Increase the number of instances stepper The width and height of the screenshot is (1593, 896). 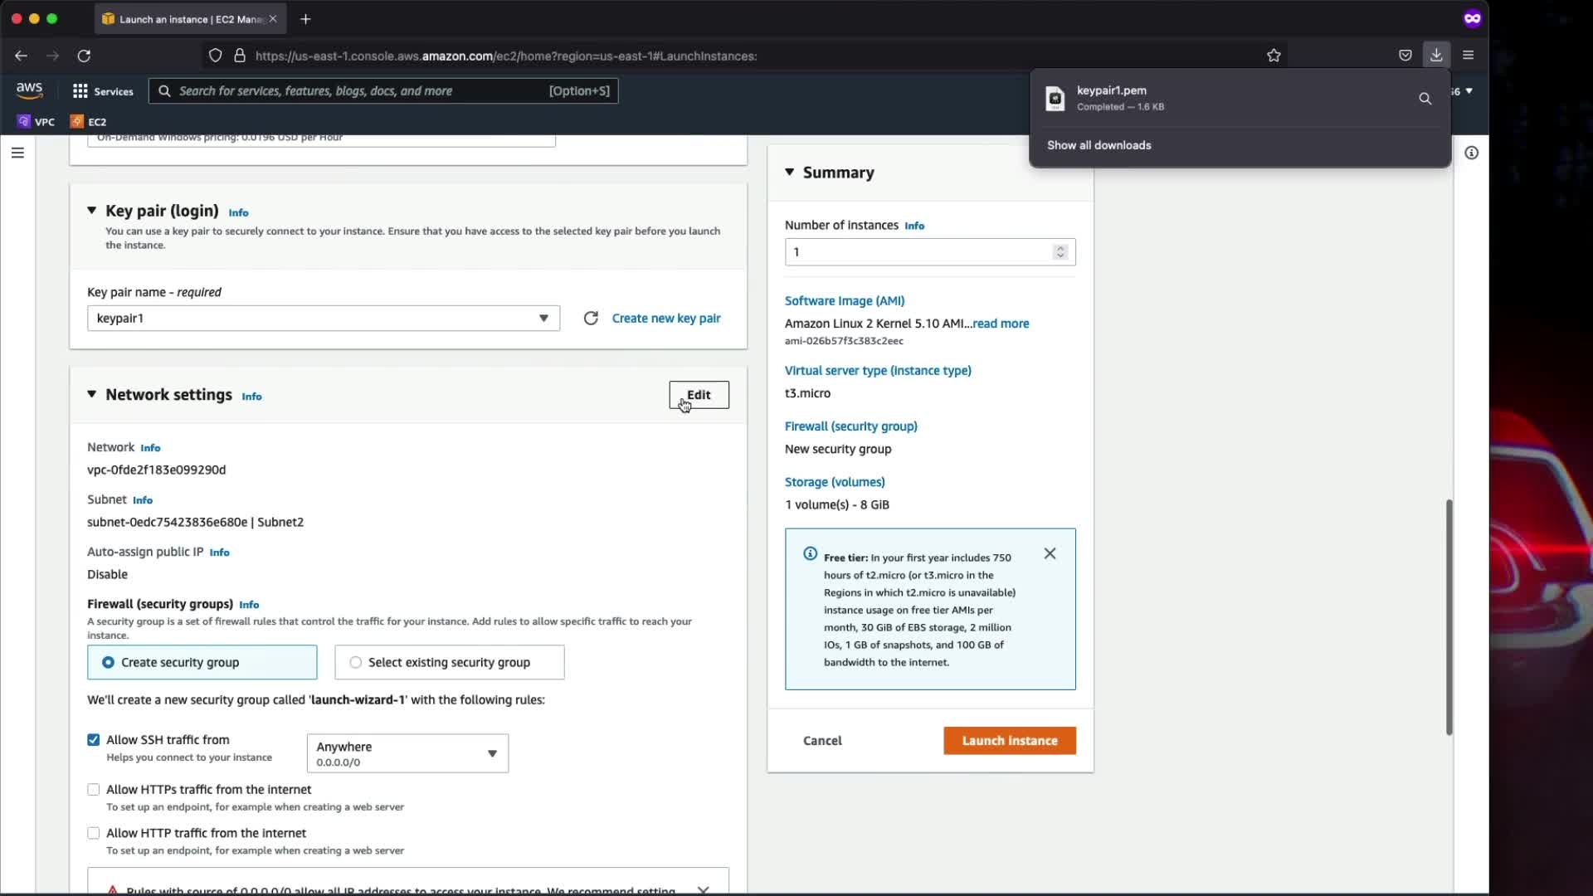click(1060, 248)
